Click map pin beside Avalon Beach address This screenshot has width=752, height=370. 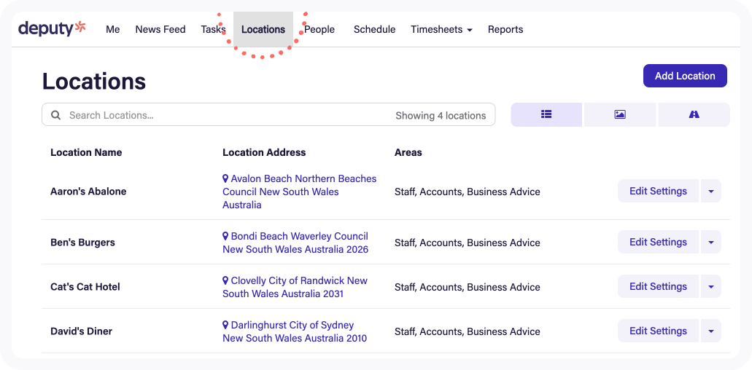coord(225,178)
